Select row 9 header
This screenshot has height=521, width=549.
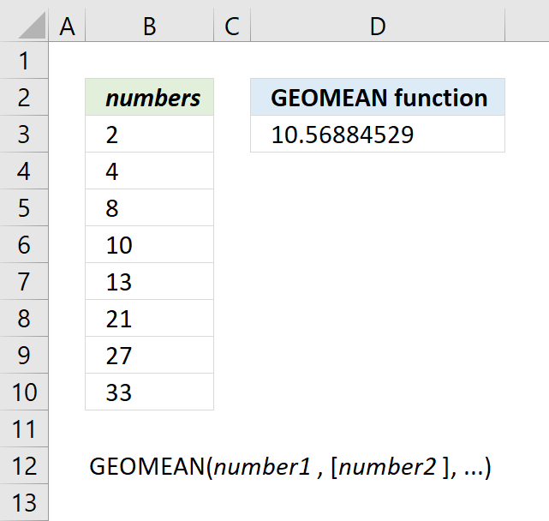coord(24,356)
